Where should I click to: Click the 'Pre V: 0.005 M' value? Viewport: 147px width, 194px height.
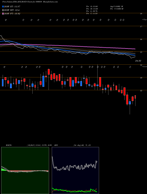pos(117,9)
